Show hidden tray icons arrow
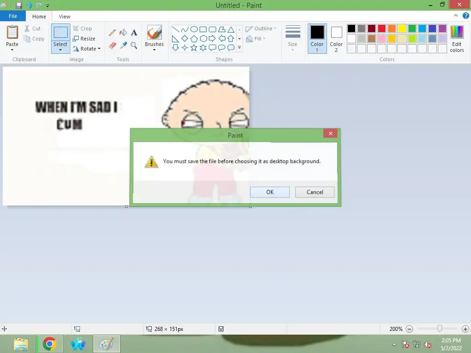The height and width of the screenshot is (353, 471). [x=394, y=344]
